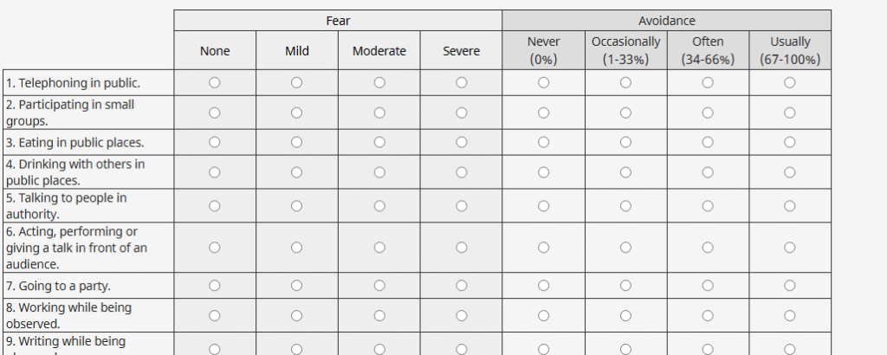Pick Moderate fear for Eating in public places

click(x=379, y=142)
